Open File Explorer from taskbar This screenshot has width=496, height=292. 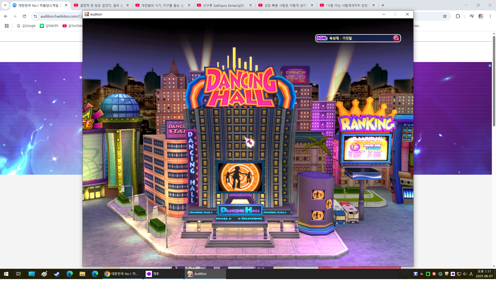tap(82, 274)
